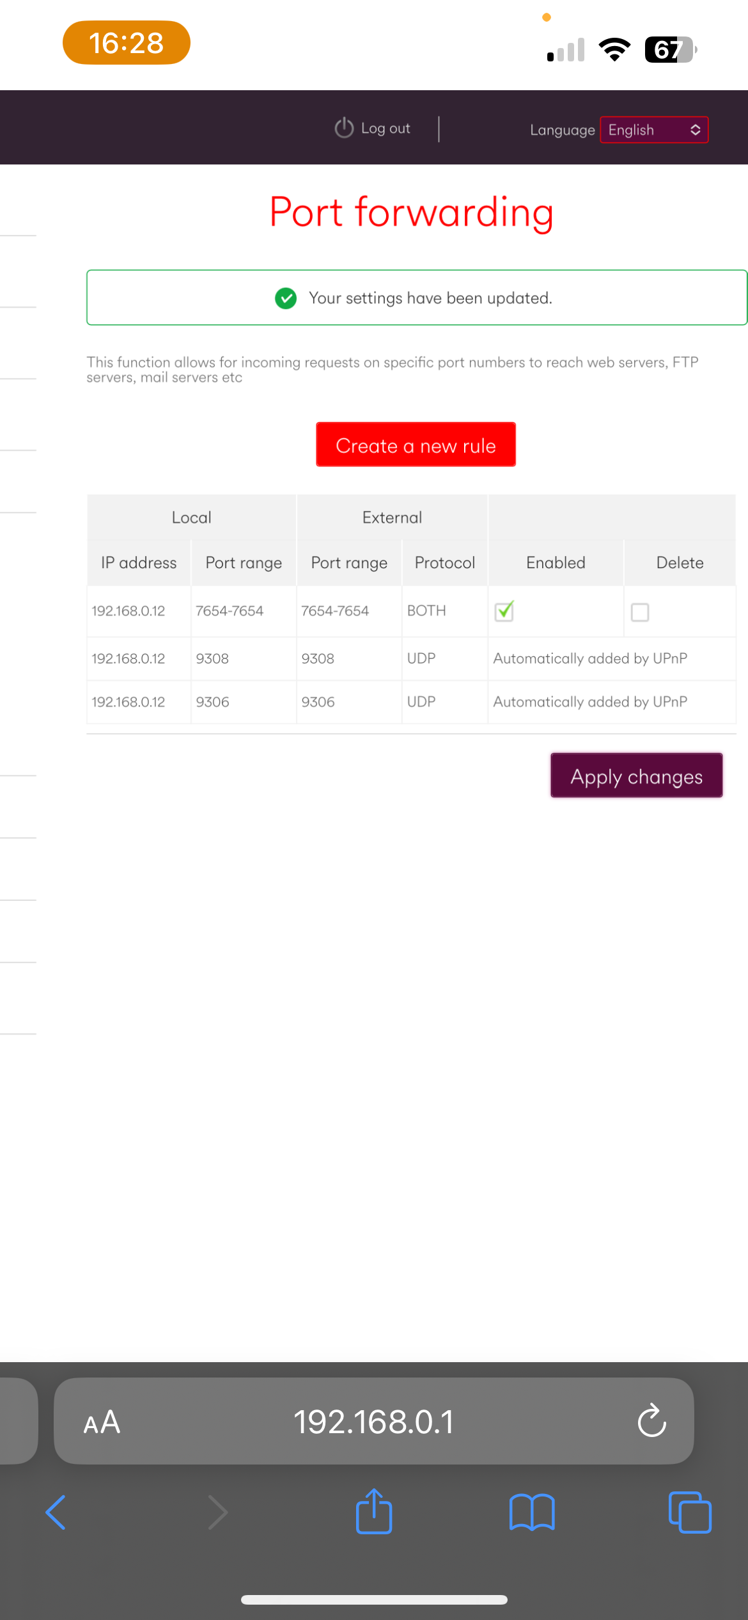Click the Log out link
748x1620 pixels.
pos(386,128)
